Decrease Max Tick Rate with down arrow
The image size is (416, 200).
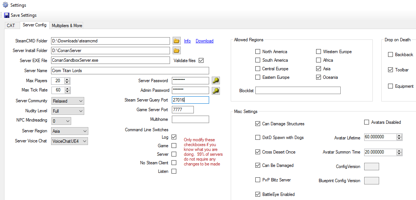click(x=67, y=92)
